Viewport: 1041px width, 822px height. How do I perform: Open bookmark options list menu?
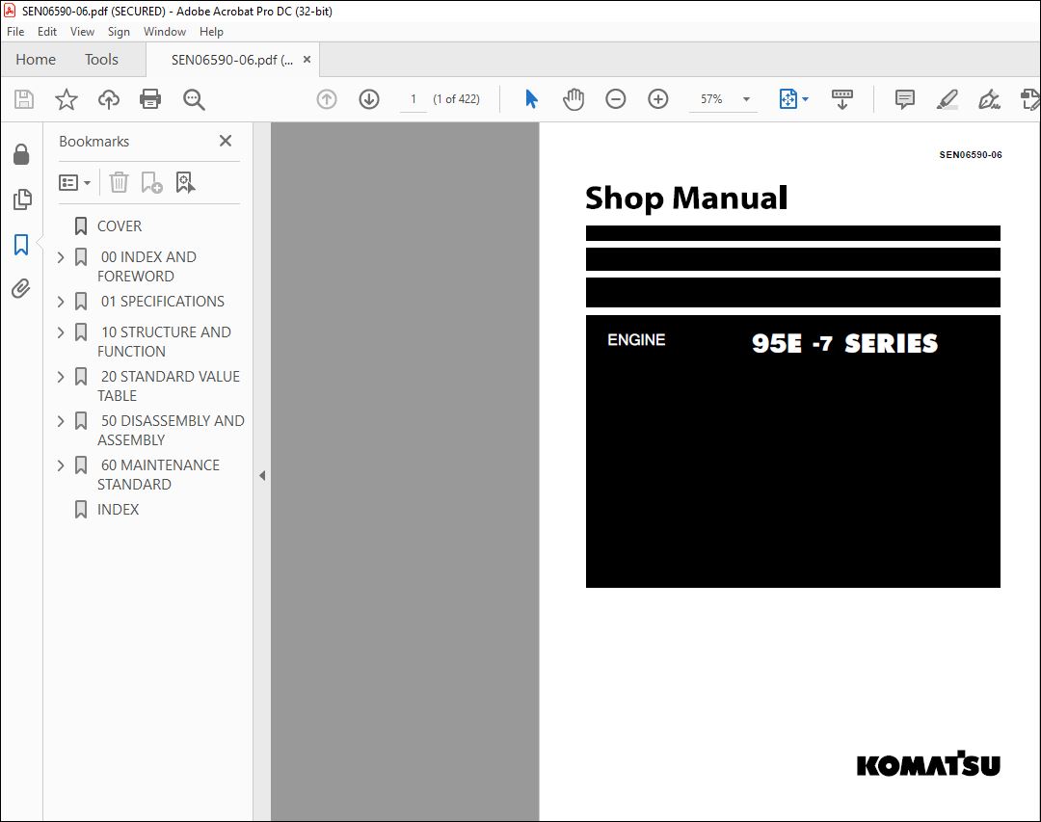(74, 182)
